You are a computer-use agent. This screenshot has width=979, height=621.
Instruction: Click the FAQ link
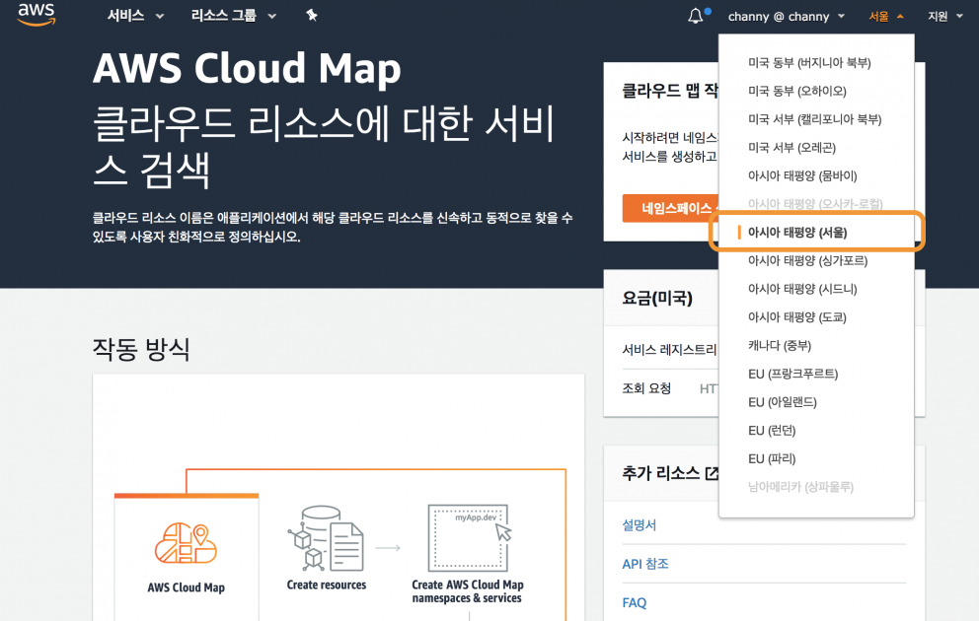coord(634,602)
